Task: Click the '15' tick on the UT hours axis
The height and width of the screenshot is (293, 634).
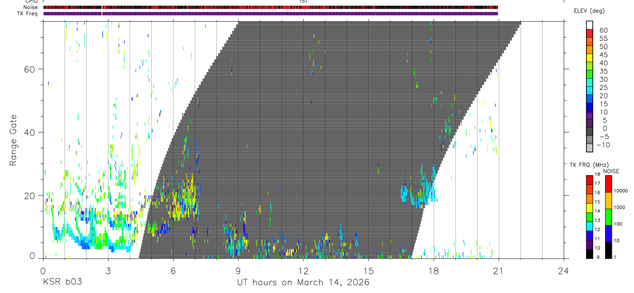Action: point(368,270)
